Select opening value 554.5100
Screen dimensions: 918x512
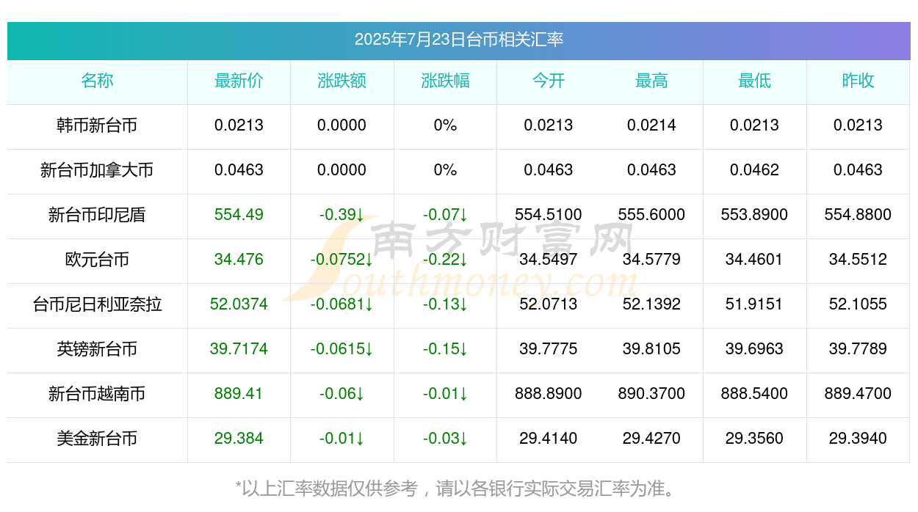549,215
